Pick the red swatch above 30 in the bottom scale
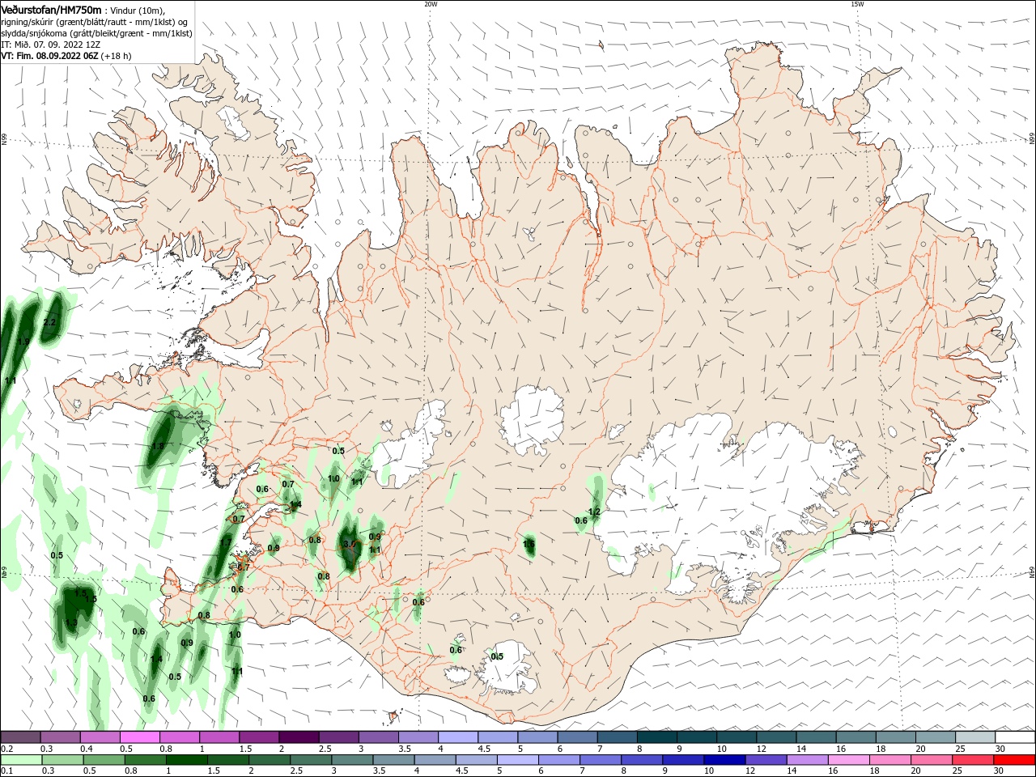1036x777 pixels. tap(1015, 760)
